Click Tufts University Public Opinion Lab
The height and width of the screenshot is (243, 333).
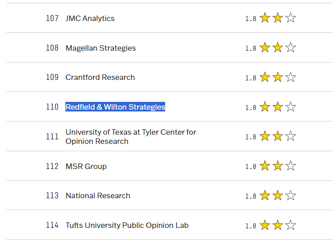tap(127, 225)
